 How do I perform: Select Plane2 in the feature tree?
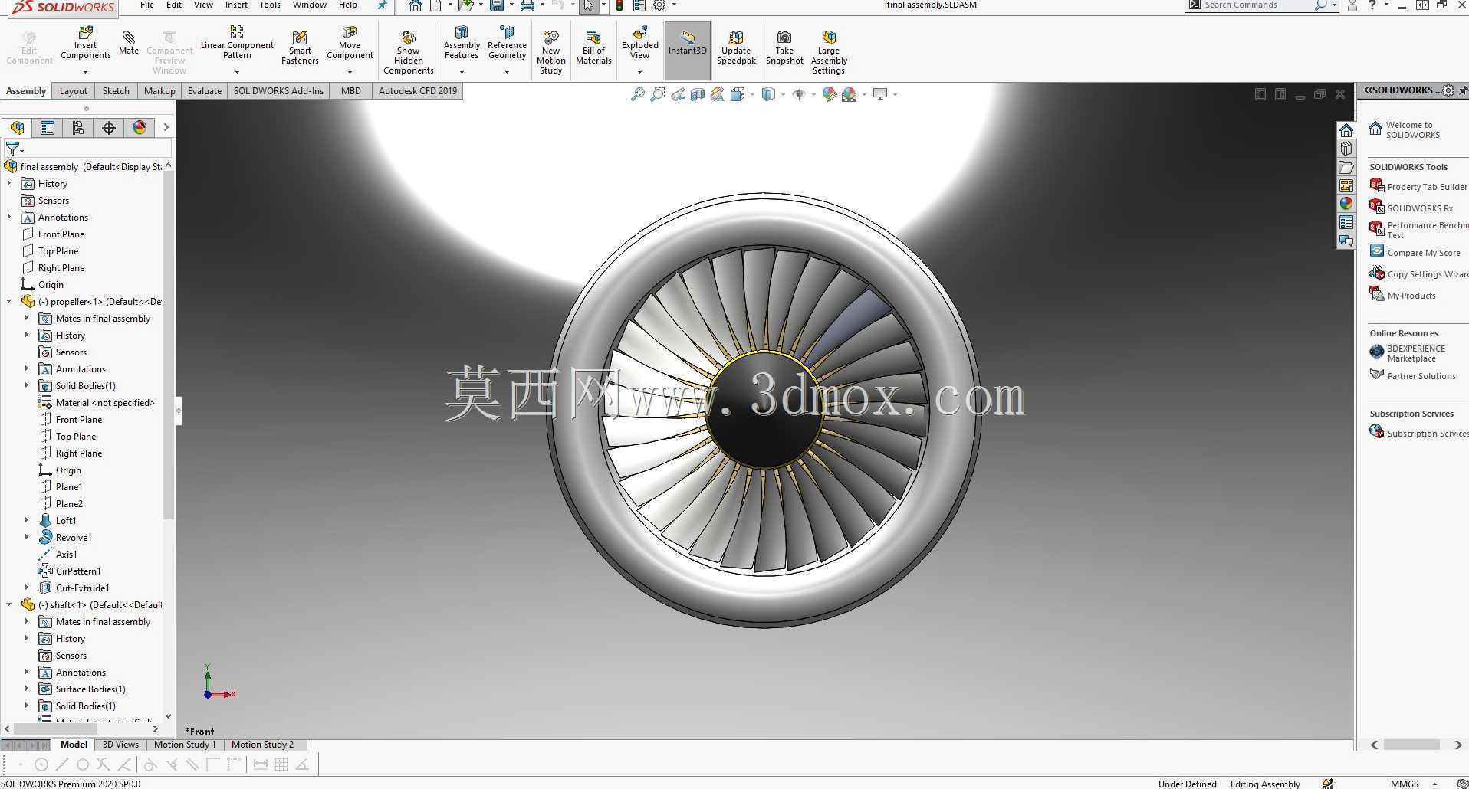[69, 504]
